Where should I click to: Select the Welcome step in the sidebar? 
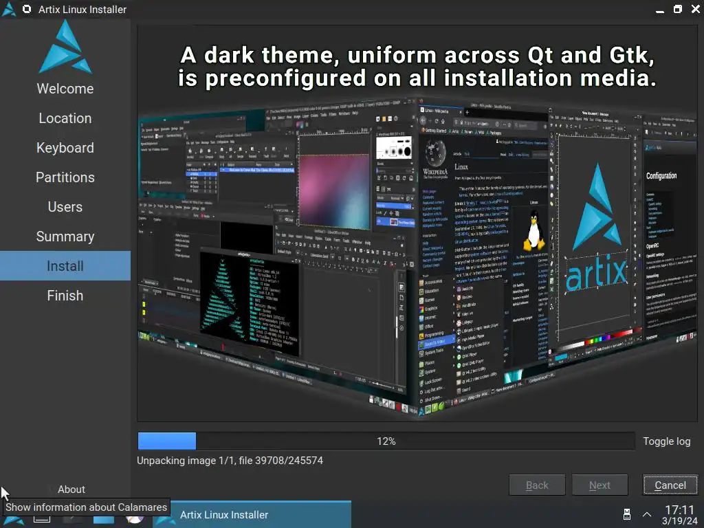65,89
